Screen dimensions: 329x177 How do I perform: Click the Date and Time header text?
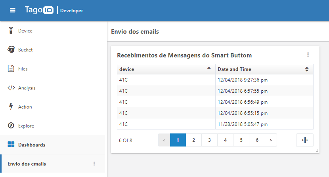point(234,69)
